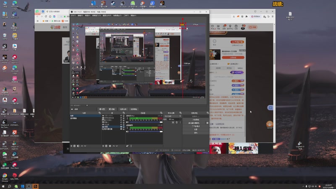The height and width of the screenshot is (189, 336).
Task: Open scene filters from Scenes toolbar
Action: pos(78,146)
